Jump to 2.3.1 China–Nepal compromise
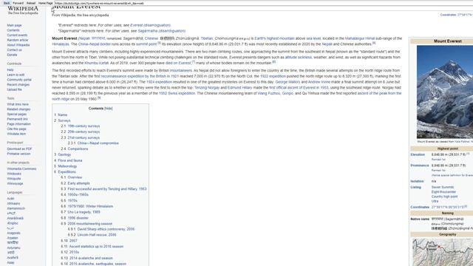 pos(93,143)
